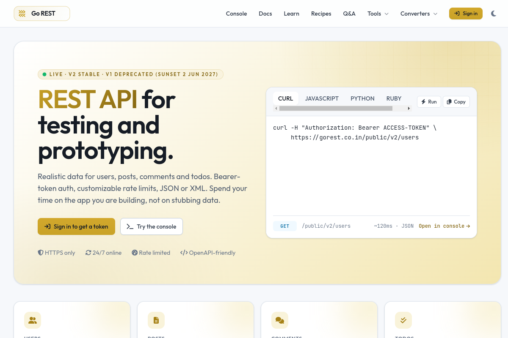Click the Todos card checkmark icon
The height and width of the screenshot is (338, 508).
pyautogui.click(x=403, y=320)
